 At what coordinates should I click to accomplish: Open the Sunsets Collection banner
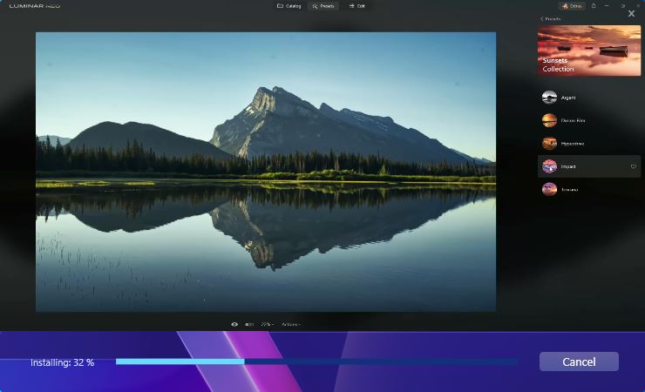click(589, 51)
